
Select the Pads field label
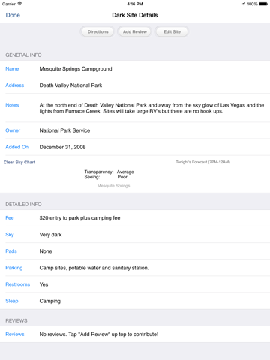coord(11,251)
